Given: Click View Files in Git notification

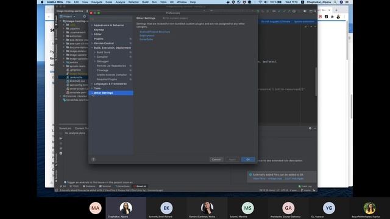Looking at the screenshot, I should tap(259, 179).
